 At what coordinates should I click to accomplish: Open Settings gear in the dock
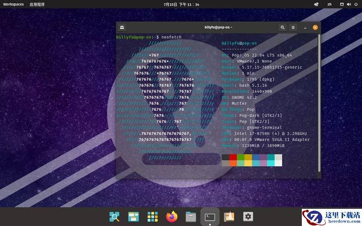[x=248, y=217]
